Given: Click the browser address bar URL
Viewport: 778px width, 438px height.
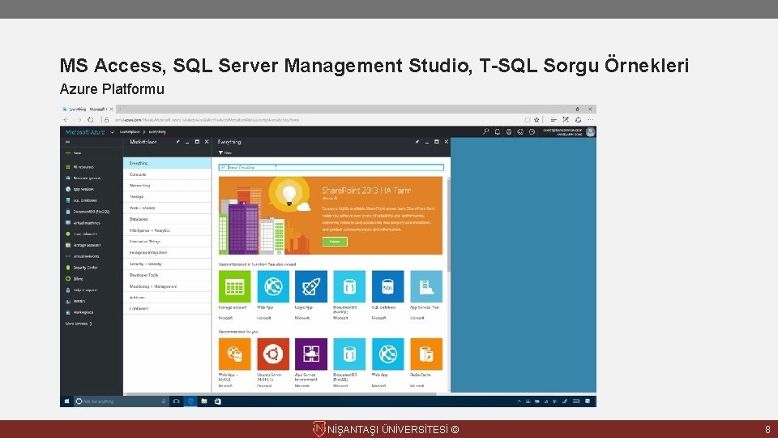Looking at the screenshot, I should 207,120.
